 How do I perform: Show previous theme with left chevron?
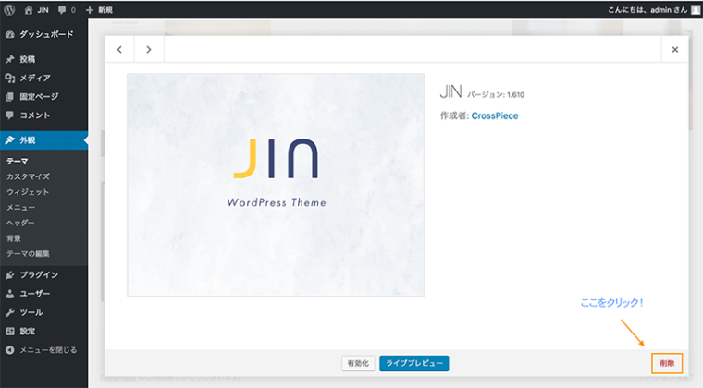(119, 49)
